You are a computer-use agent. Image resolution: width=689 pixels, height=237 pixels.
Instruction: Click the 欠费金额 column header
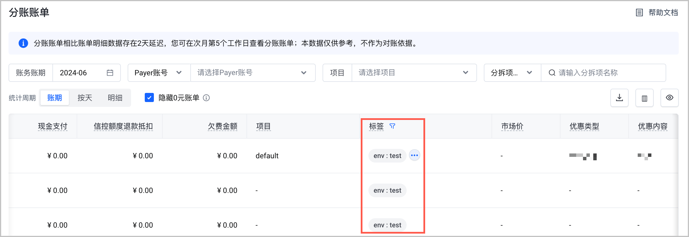point(223,126)
